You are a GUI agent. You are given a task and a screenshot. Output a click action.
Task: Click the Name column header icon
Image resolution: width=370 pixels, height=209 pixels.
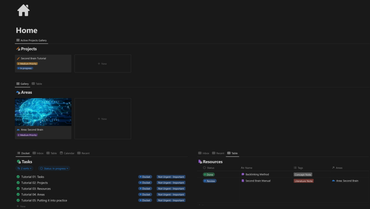242,168
